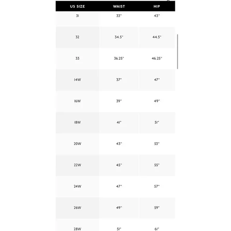231x231 pixels.
Task: Select the size 14W cell
Action: (x=77, y=80)
